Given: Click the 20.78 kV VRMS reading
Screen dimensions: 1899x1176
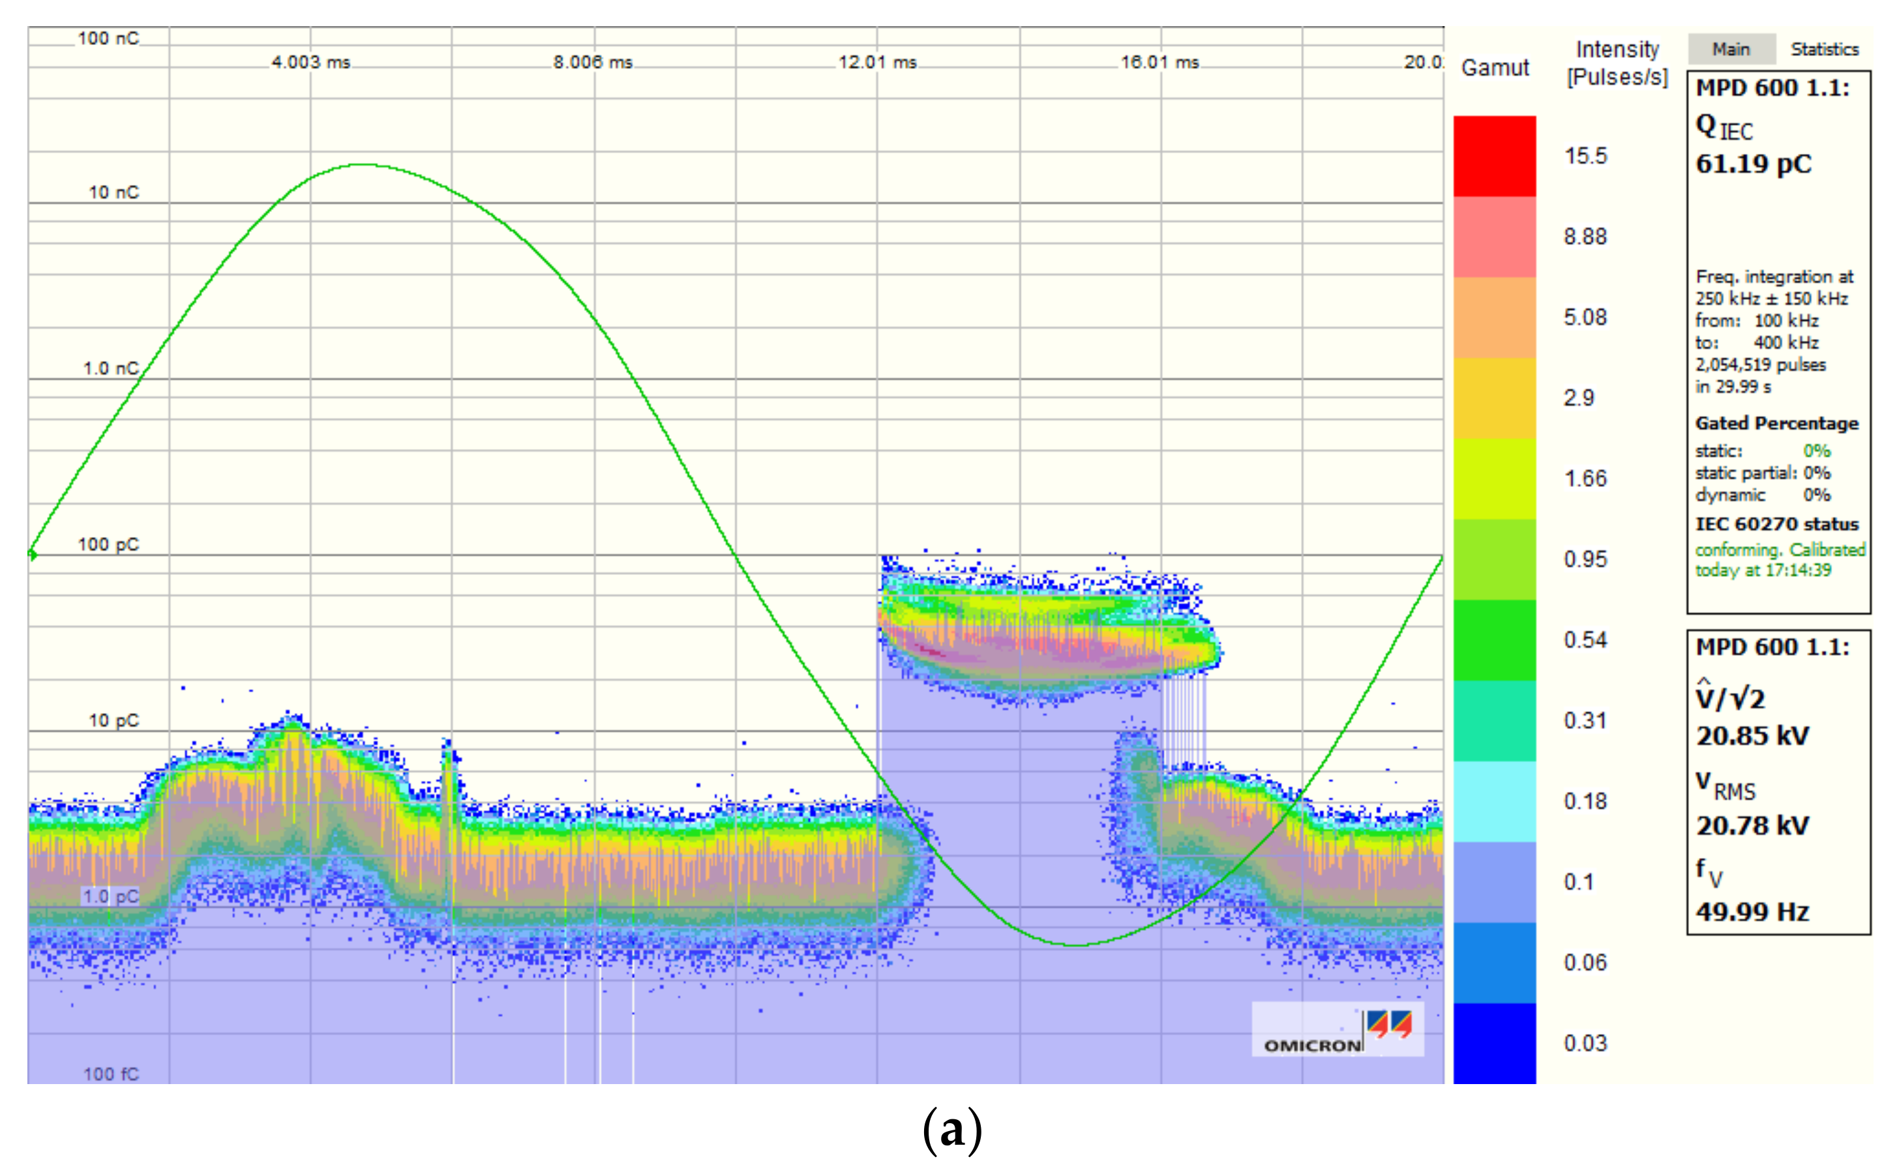Looking at the screenshot, I should 1752,825.
